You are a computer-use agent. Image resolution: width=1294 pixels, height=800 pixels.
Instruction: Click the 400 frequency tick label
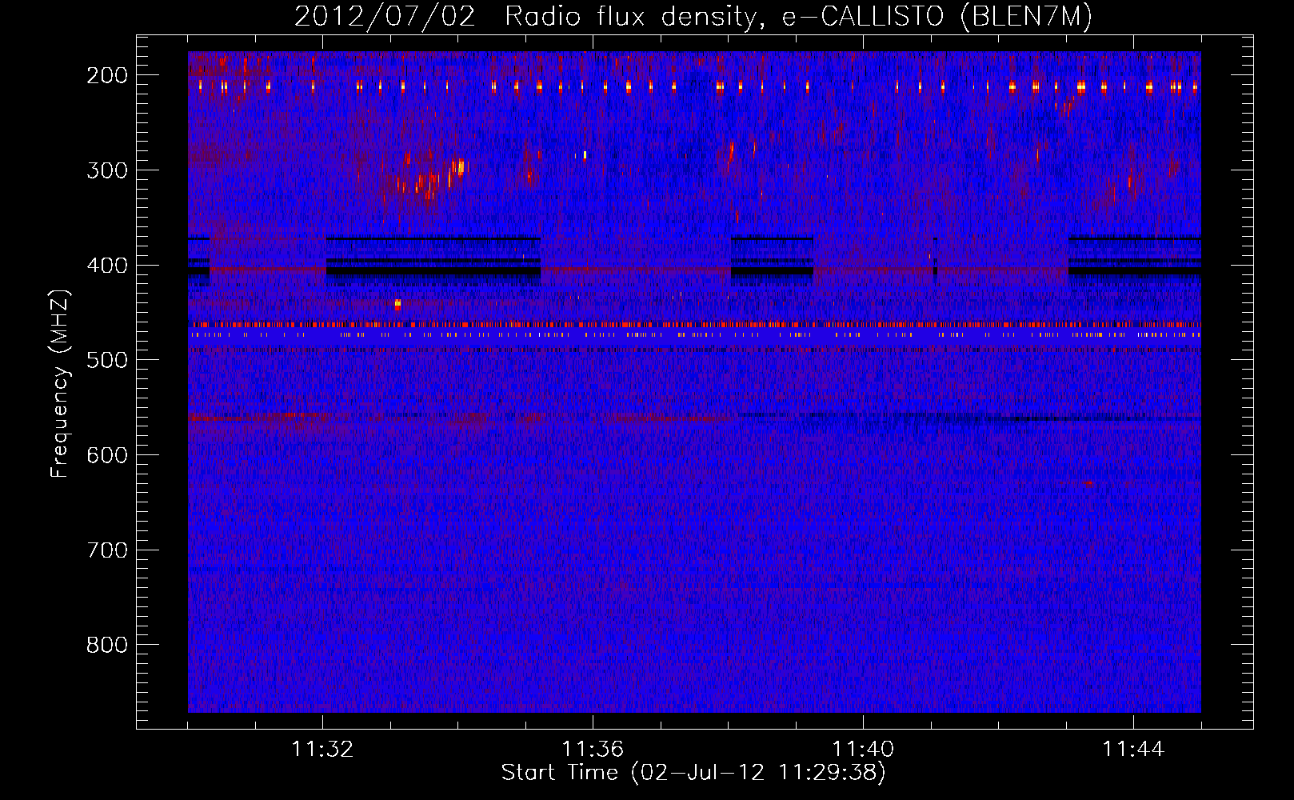[x=107, y=266]
